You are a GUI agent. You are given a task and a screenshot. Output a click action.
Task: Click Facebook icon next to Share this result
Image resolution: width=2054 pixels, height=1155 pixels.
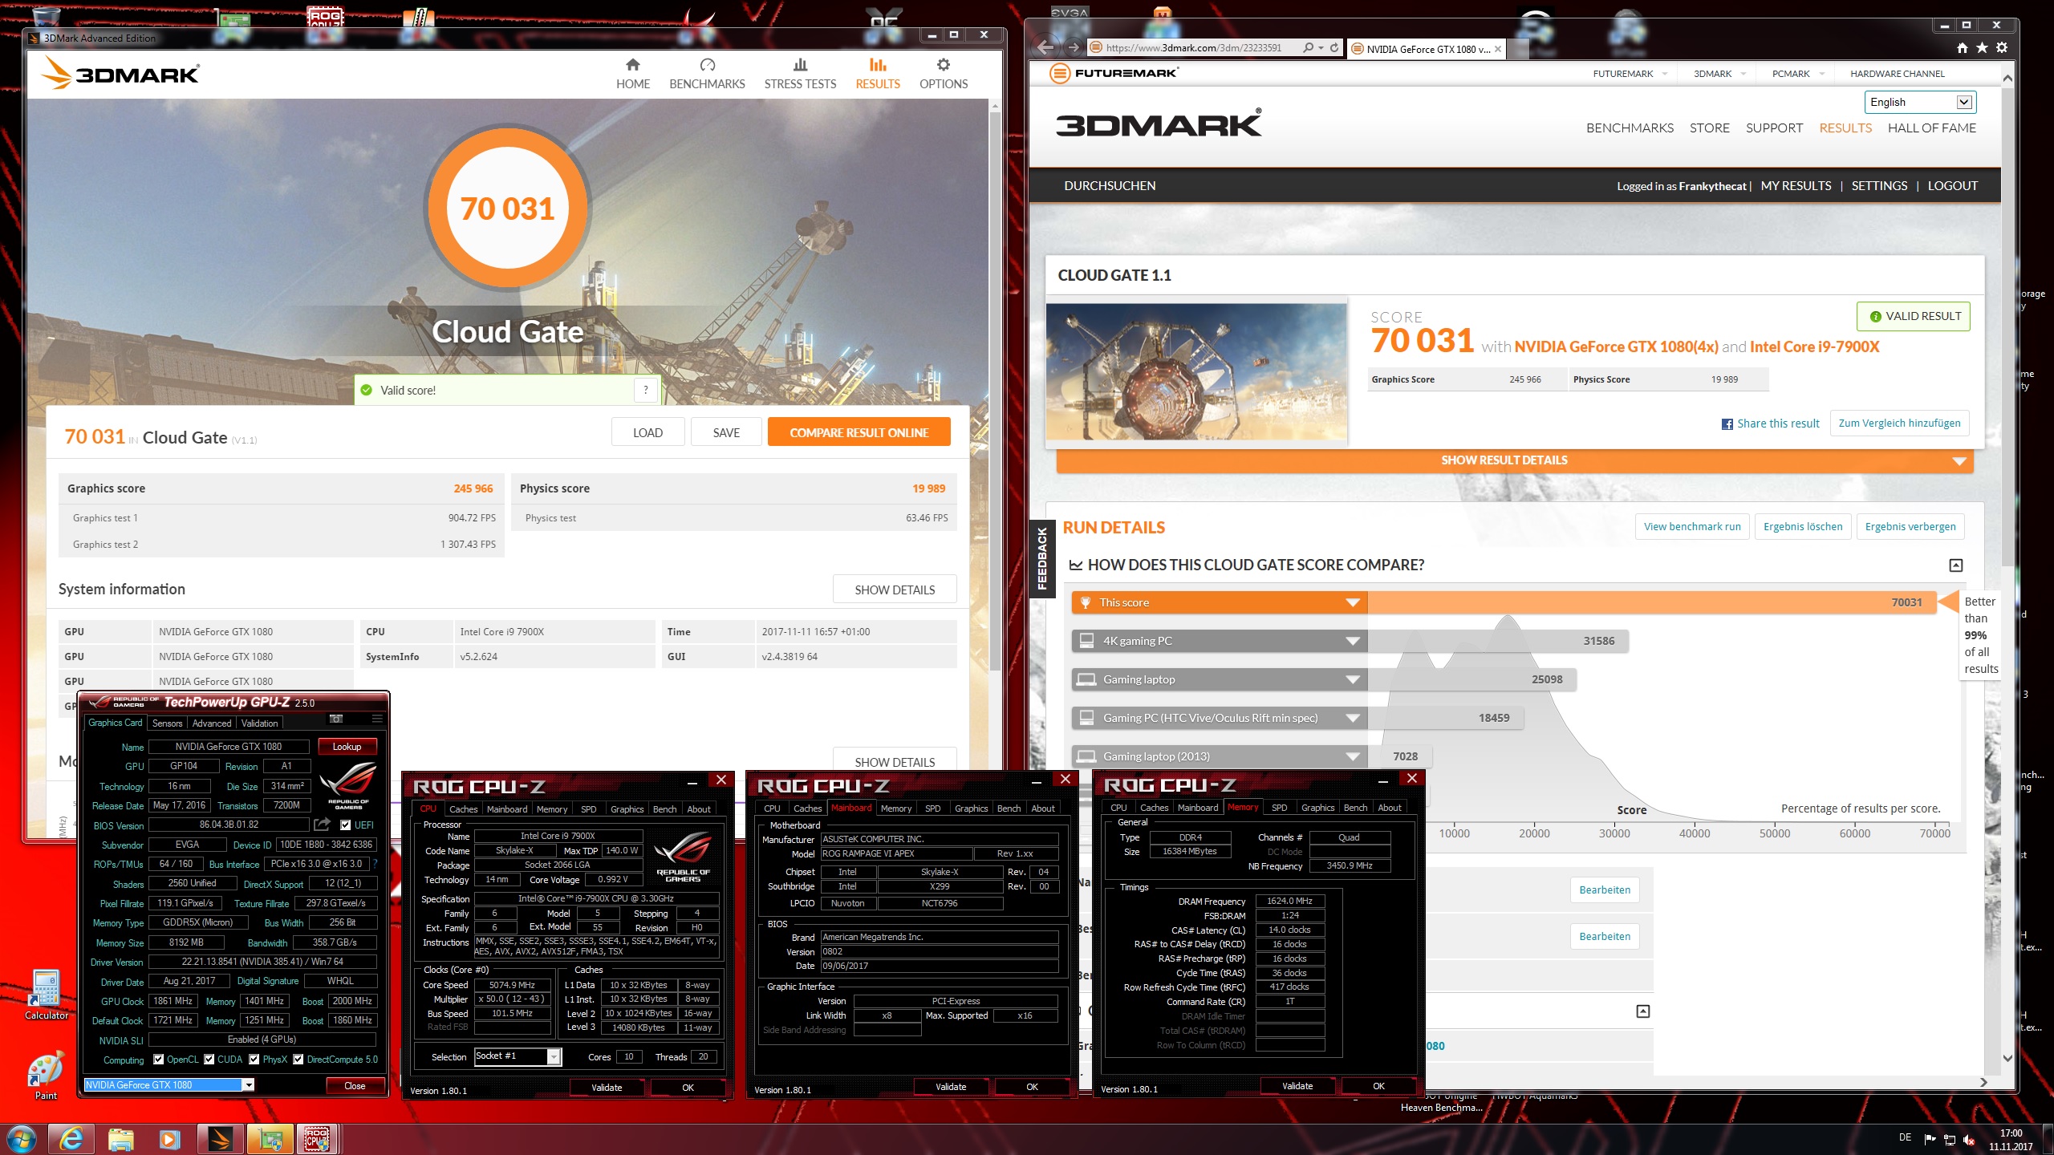click(1727, 423)
